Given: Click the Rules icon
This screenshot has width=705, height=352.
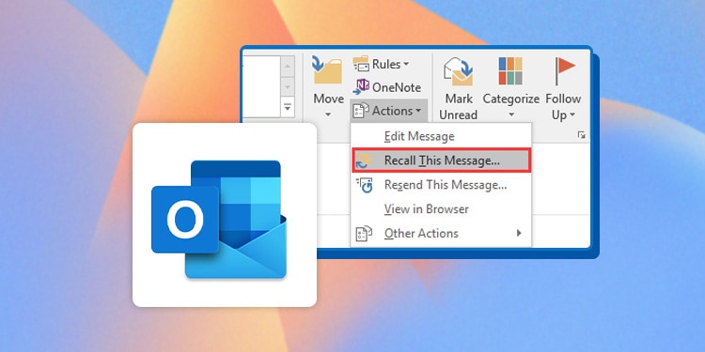Looking at the screenshot, I should (x=361, y=64).
